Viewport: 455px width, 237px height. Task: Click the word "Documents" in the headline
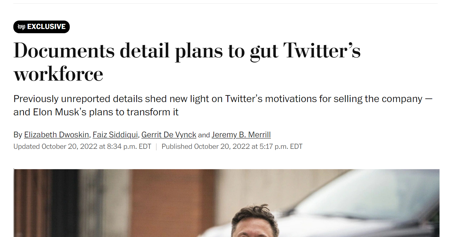[x=64, y=51]
